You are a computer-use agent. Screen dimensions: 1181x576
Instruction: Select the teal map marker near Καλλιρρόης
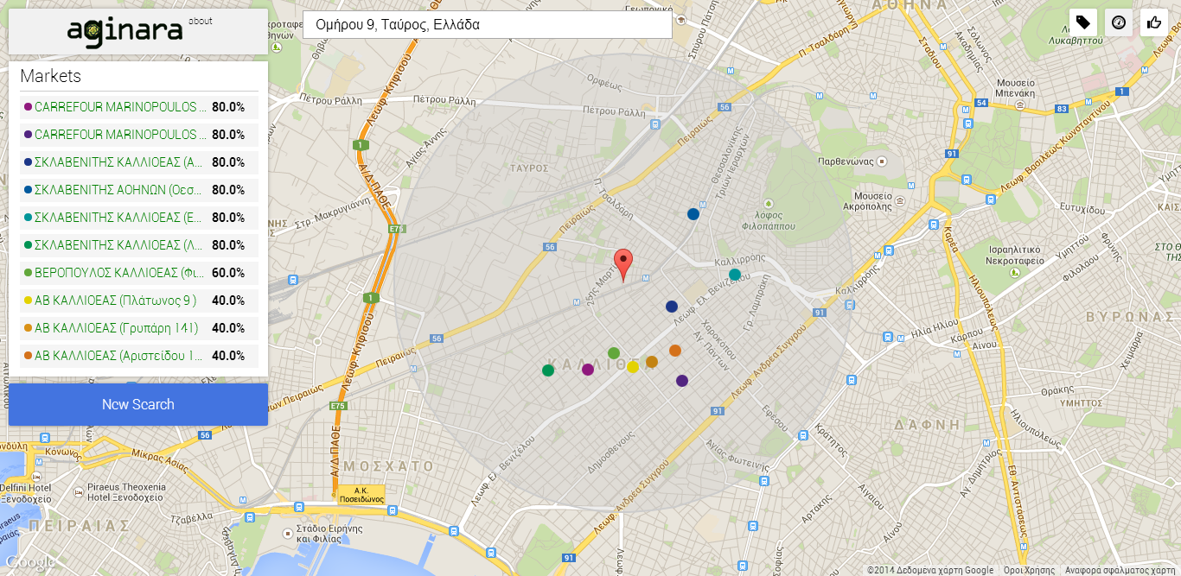pos(735,275)
